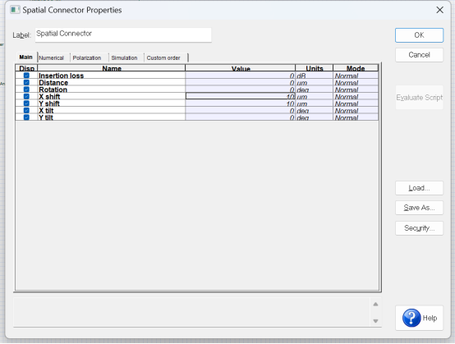Open the Custom order tab

tap(163, 57)
